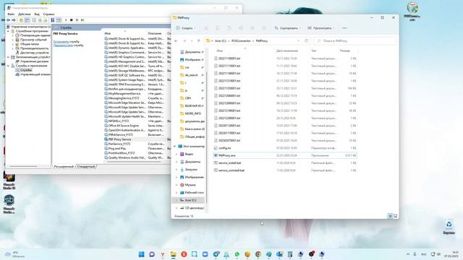Switch to the Расширенный tab at the bottom of Services

tap(64, 167)
